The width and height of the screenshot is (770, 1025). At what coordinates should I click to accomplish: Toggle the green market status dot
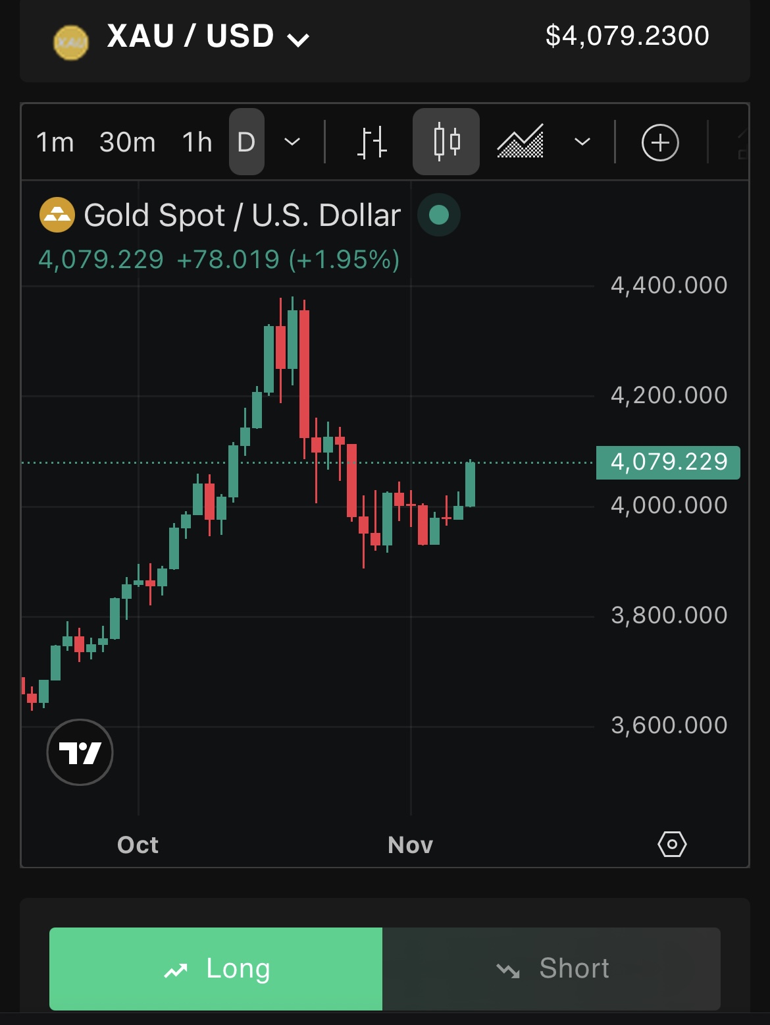[439, 215]
